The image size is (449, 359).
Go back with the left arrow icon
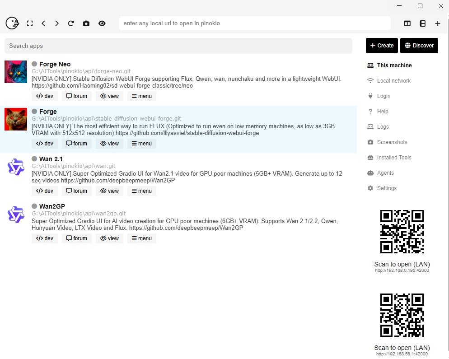click(x=43, y=23)
